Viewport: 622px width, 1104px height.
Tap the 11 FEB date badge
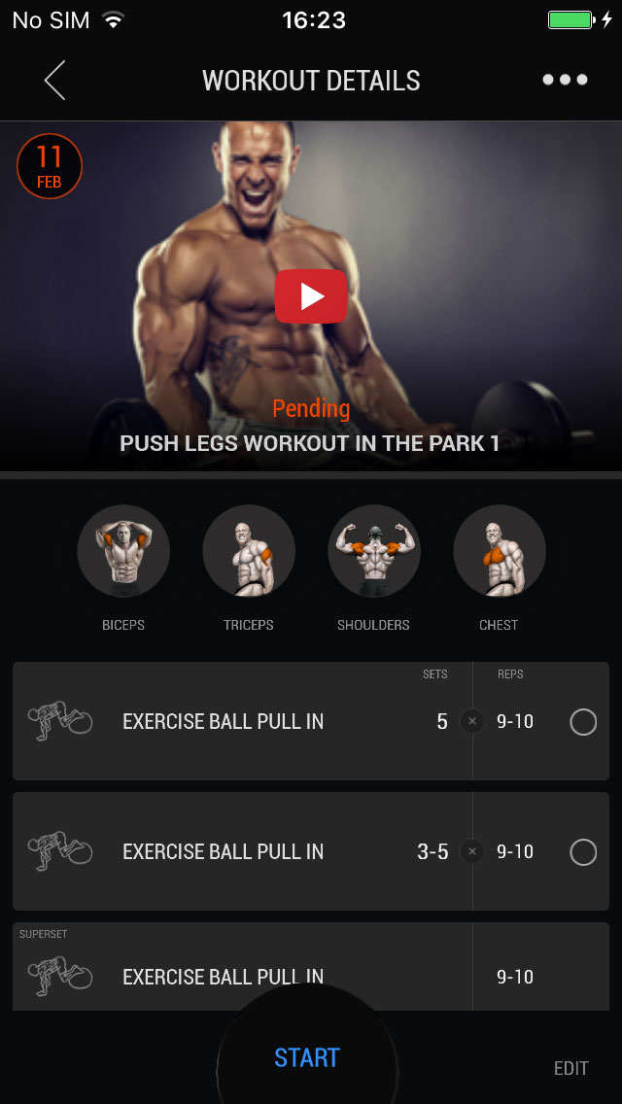[50, 166]
